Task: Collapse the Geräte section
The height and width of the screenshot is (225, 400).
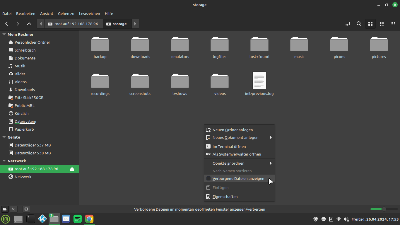Action: coord(4,137)
